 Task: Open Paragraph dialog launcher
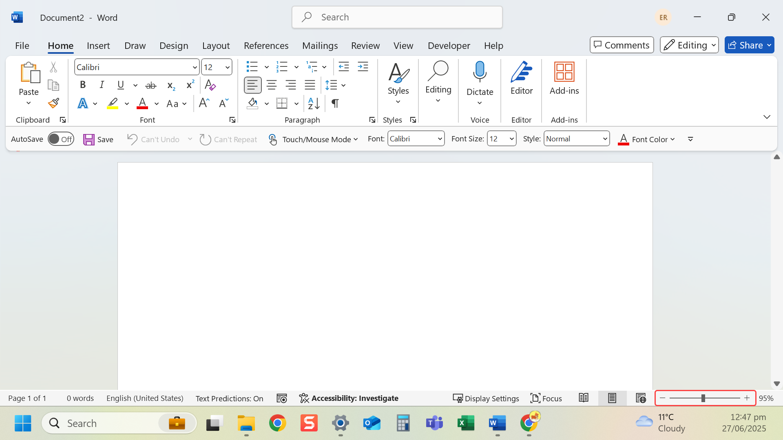pos(372,120)
